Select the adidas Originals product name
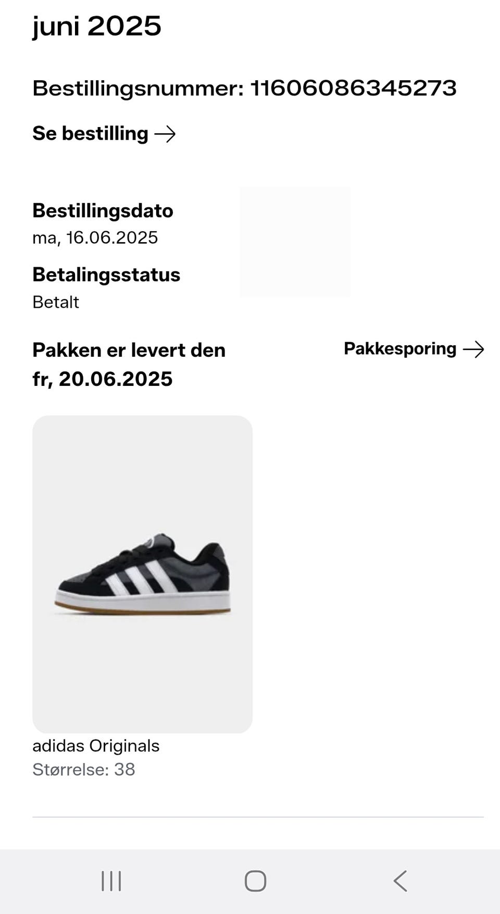 click(x=96, y=746)
